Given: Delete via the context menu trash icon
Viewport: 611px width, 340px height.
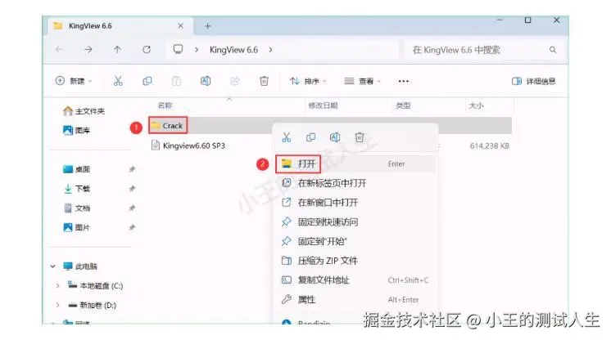Looking at the screenshot, I should pos(360,137).
